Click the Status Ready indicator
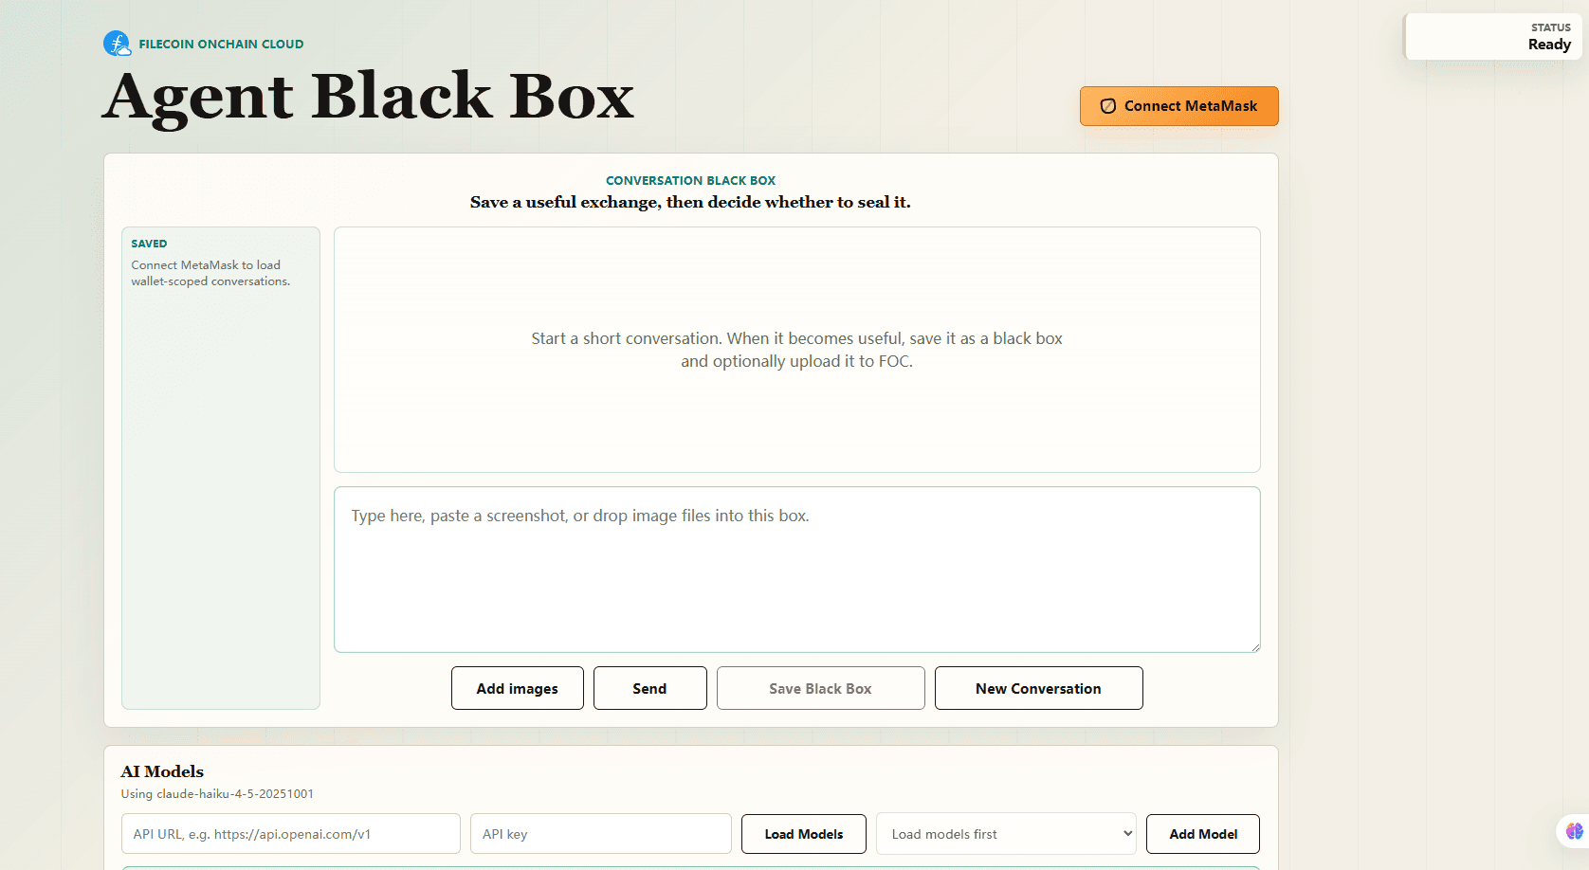Image resolution: width=1589 pixels, height=870 pixels. pos(1493,37)
